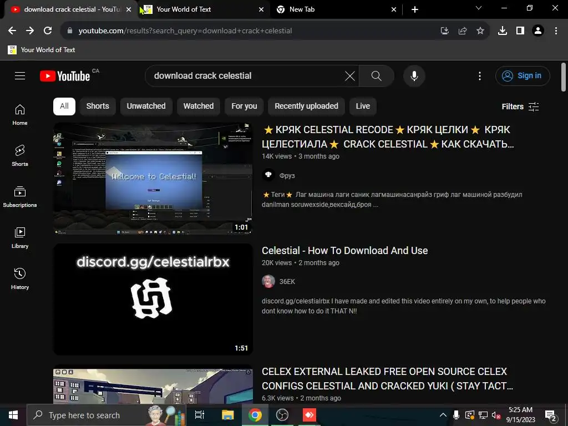Close the Your World of Text tab
Screen dimensions: 568x426
pos(261,9)
